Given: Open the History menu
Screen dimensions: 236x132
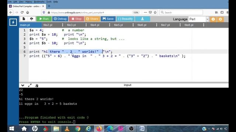Looking at the screenshot, I should pyautogui.click(x=29, y=2).
